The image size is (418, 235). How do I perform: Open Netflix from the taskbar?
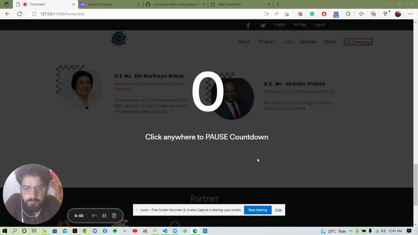(75, 231)
